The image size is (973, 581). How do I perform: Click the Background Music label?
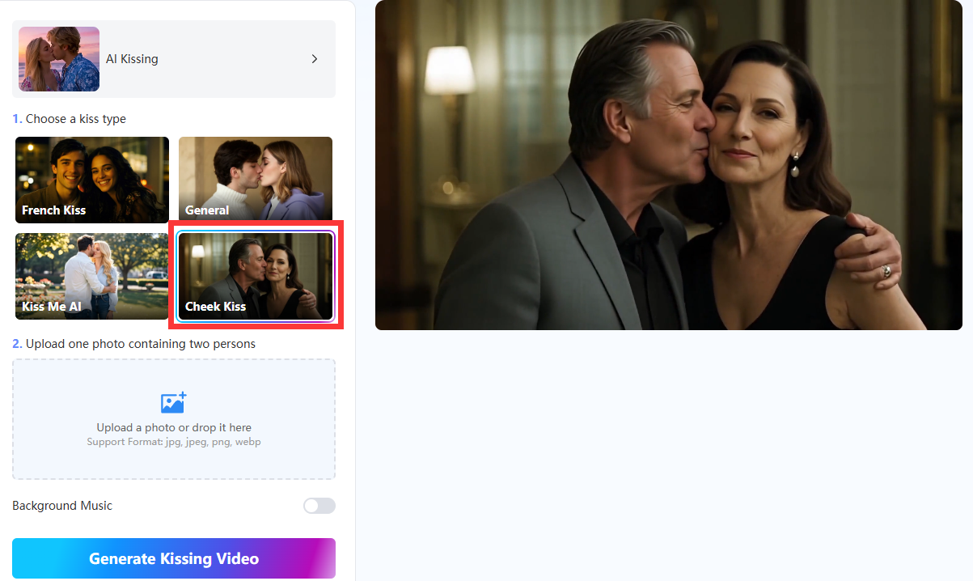[x=62, y=506]
